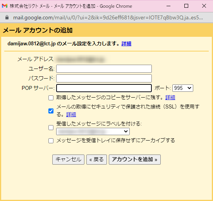Image resolution: width=213 pixels, height=201 pixels.
Task: Click the damijaw.0812@lct.jp address text
Action: 31,44
